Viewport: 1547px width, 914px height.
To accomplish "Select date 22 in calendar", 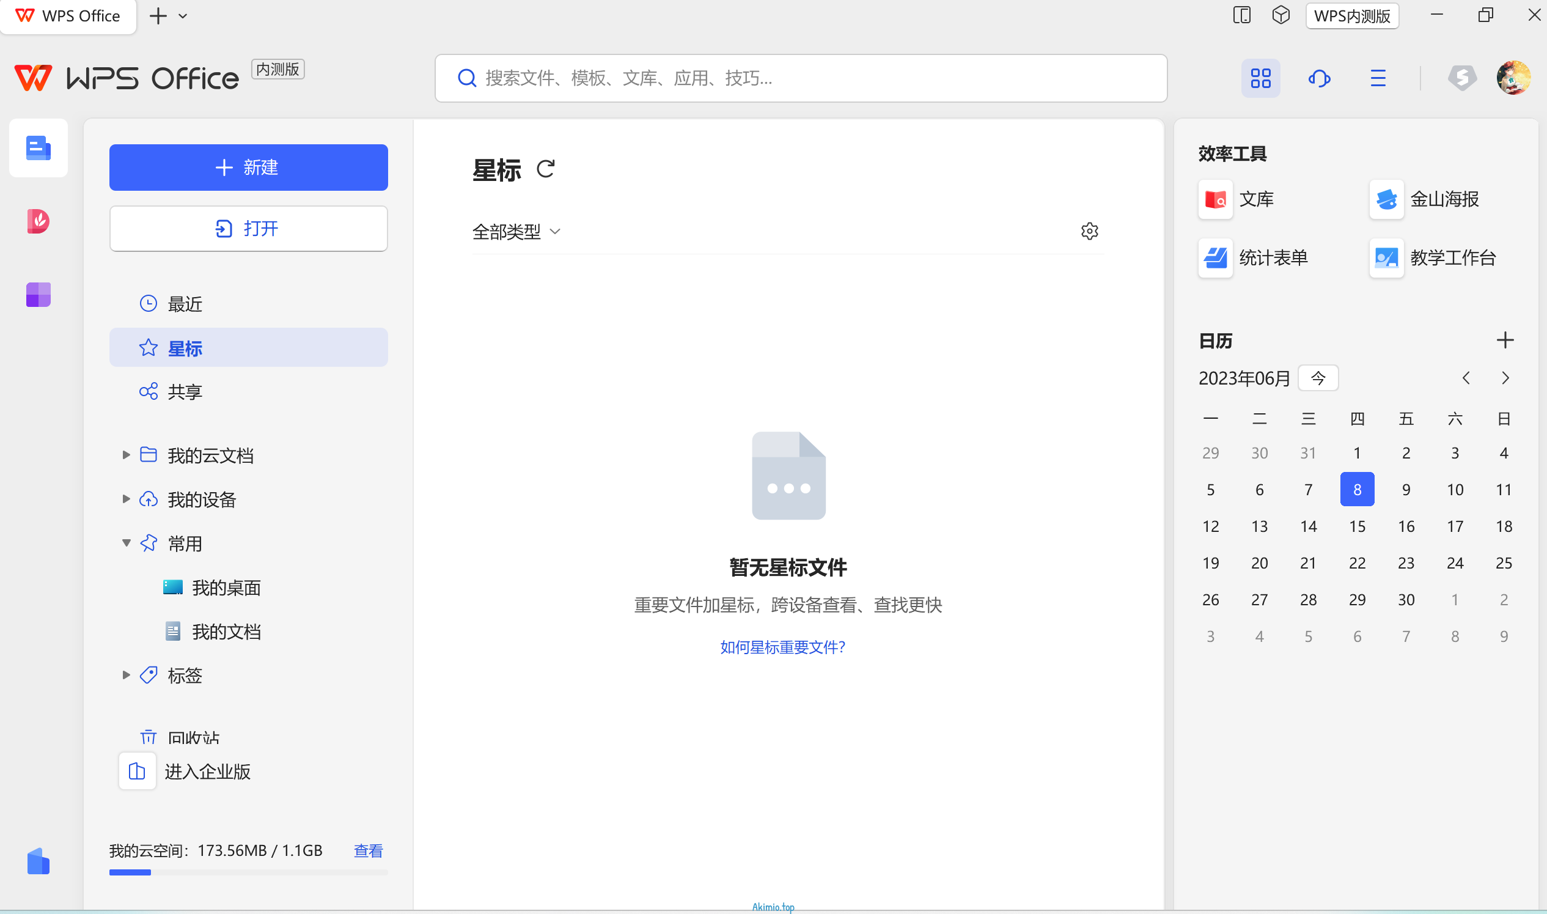I will point(1357,563).
